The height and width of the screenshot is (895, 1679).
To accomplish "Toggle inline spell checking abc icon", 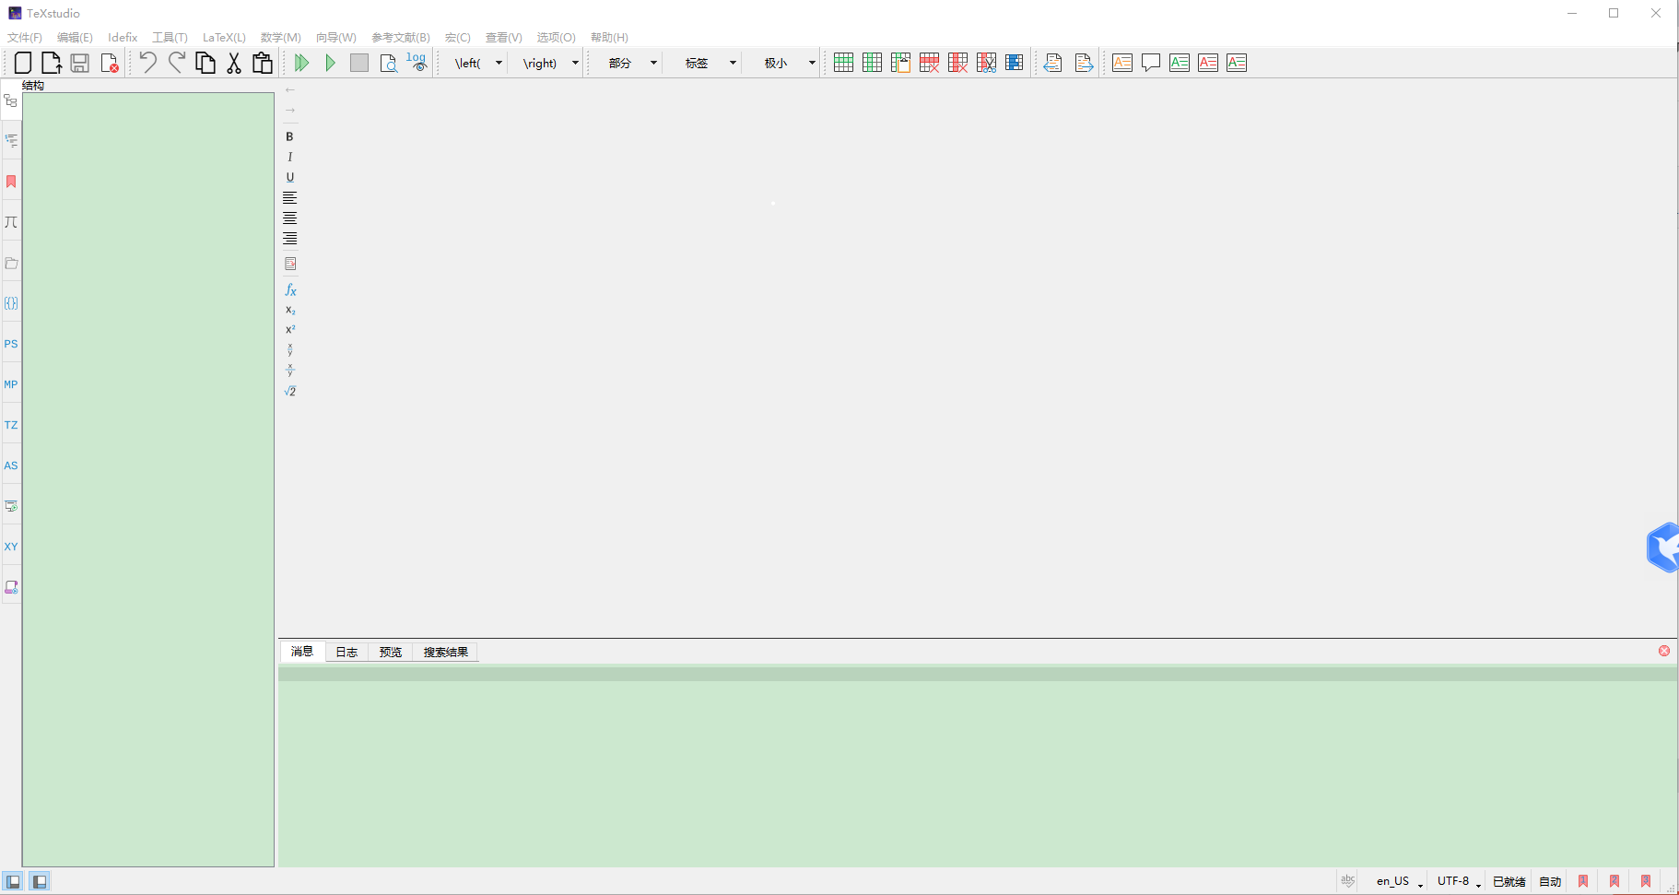I will [x=1348, y=880].
